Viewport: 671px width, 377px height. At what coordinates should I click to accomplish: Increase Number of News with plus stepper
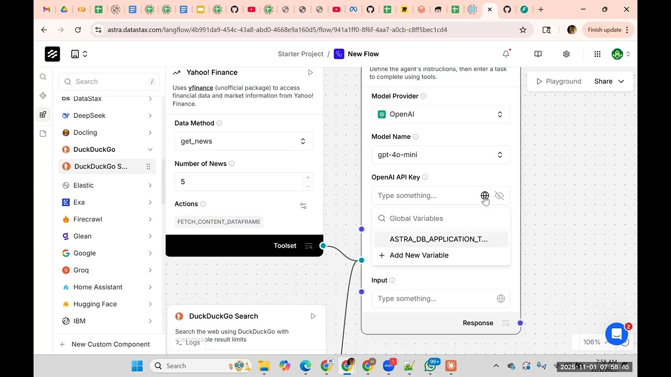coord(308,178)
